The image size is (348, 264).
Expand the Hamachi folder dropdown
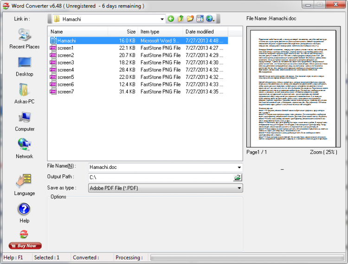click(162, 19)
